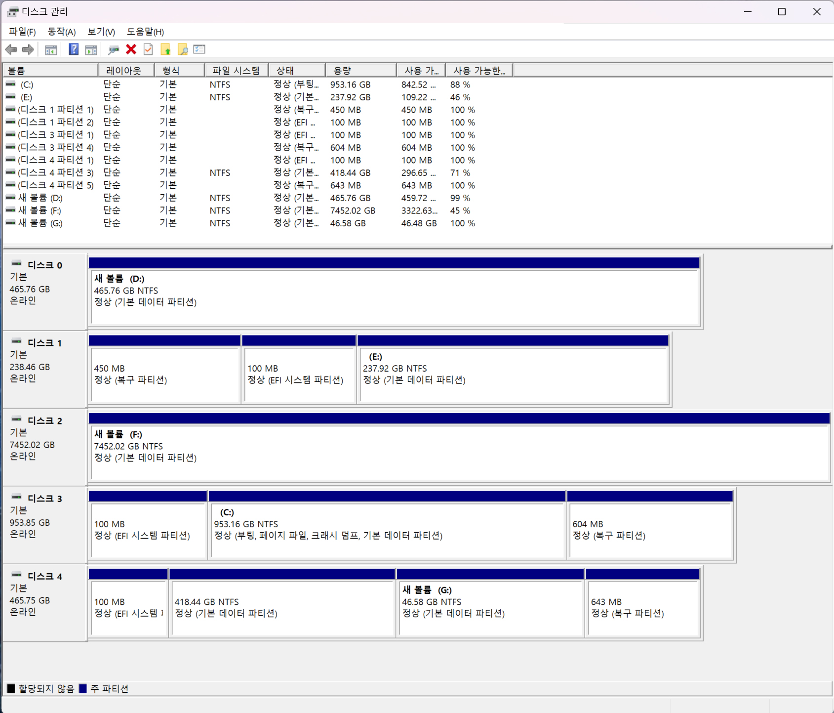Click the Disk Management app icon in title bar
Screen dimensions: 834x713
pyautogui.click(x=13, y=11)
